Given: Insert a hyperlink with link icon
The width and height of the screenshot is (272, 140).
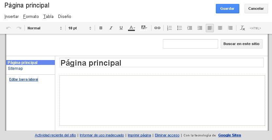Looking at the screenshot, I should pyautogui.click(x=157, y=28).
